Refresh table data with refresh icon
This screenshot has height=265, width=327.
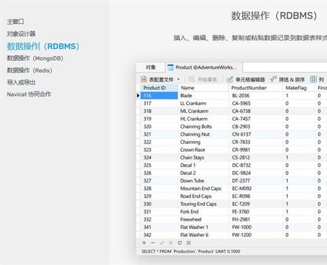click(x=180, y=243)
